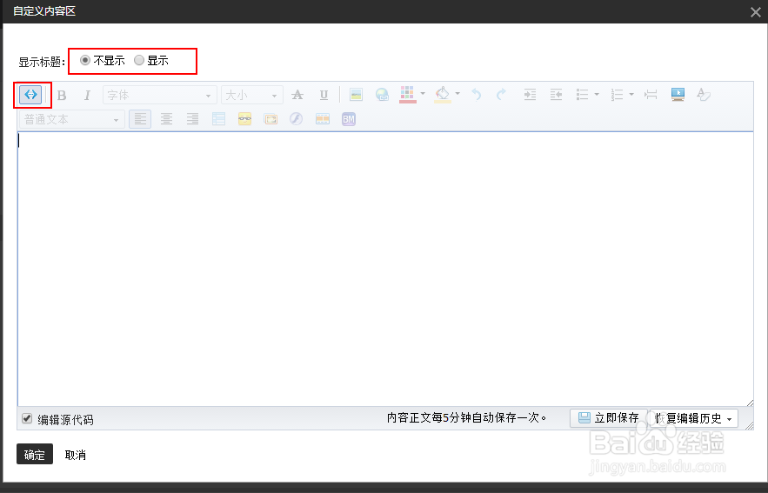Expand the bulleted list style arrow
Viewport: 768px width, 493px height.
pyautogui.click(x=597, y=94)
